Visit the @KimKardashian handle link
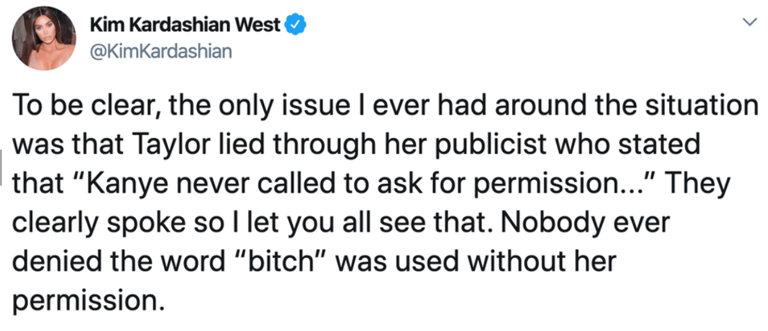 pyautogui.click(x=160, y=51)
